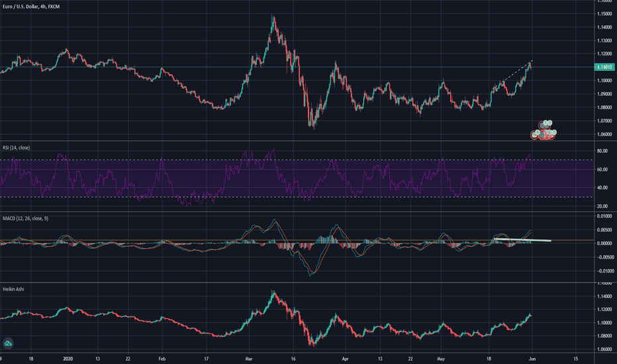Click the 1.13000 price axis label
617x364 pixels.
(604, 40)
